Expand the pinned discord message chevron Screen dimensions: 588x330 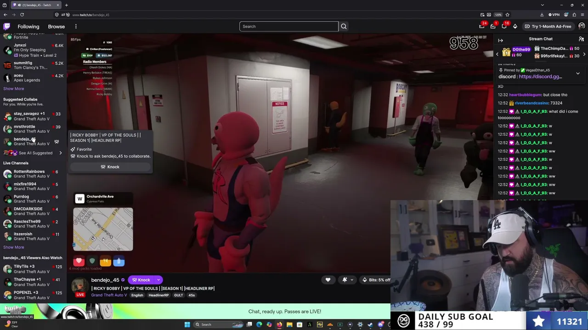[578, 73]
